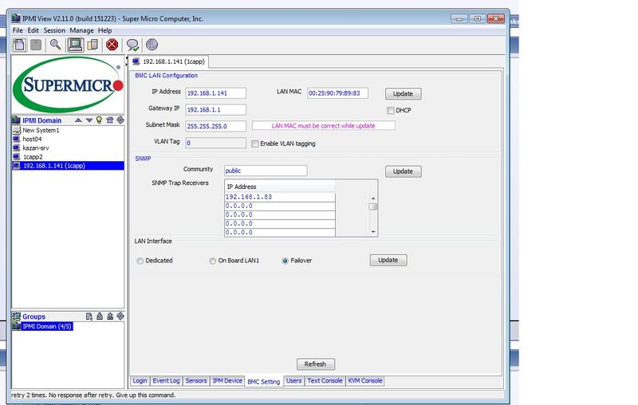Click the computer monitor toolbar icon

pos(75,45)
